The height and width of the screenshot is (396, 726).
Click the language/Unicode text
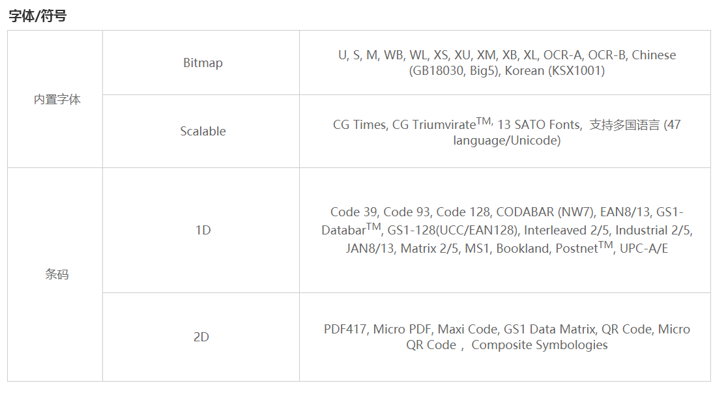click(x=506, y=141)
